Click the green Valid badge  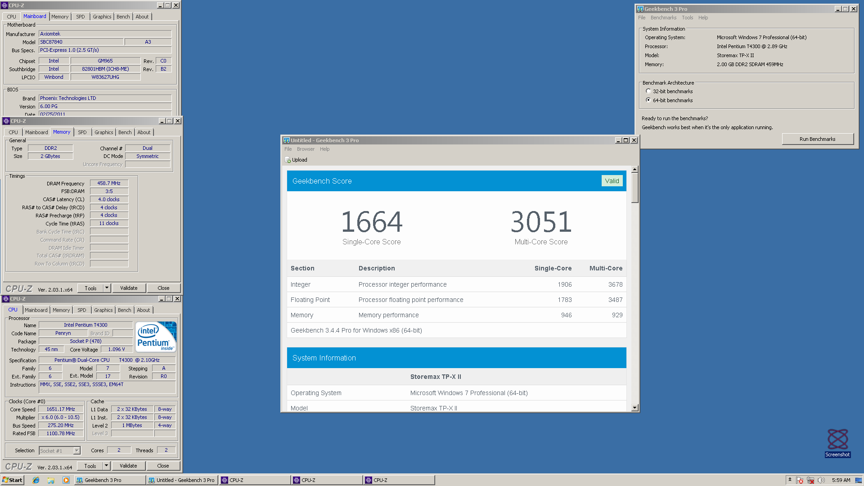(x=612, y=181)
